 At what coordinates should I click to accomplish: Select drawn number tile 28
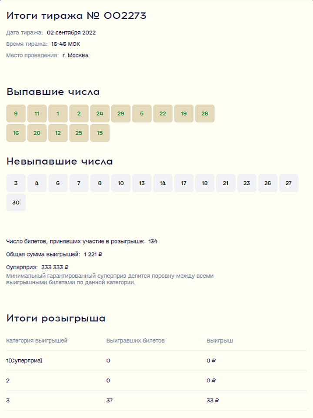pyautogui.click(x=205, y=114)
